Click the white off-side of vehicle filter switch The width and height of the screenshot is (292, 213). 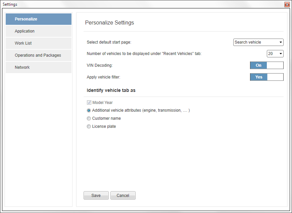click(275, 77)
